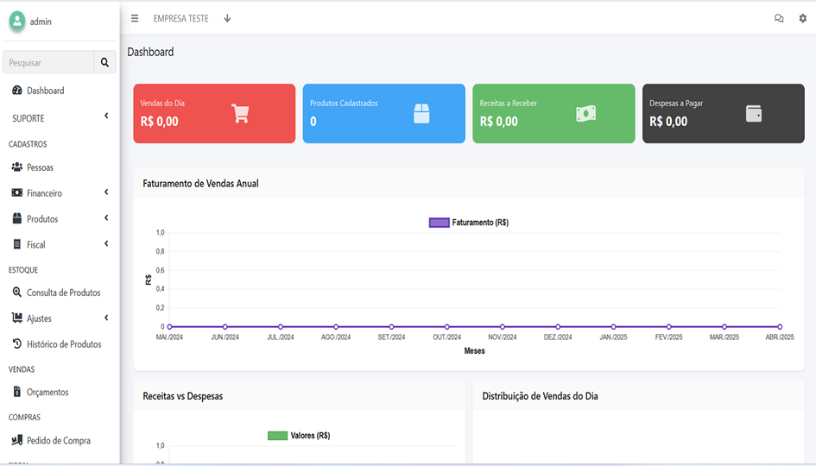816x466 pixels.
Task: Go to Pessoas in the sidebar
Action: (x=40, y=167)
